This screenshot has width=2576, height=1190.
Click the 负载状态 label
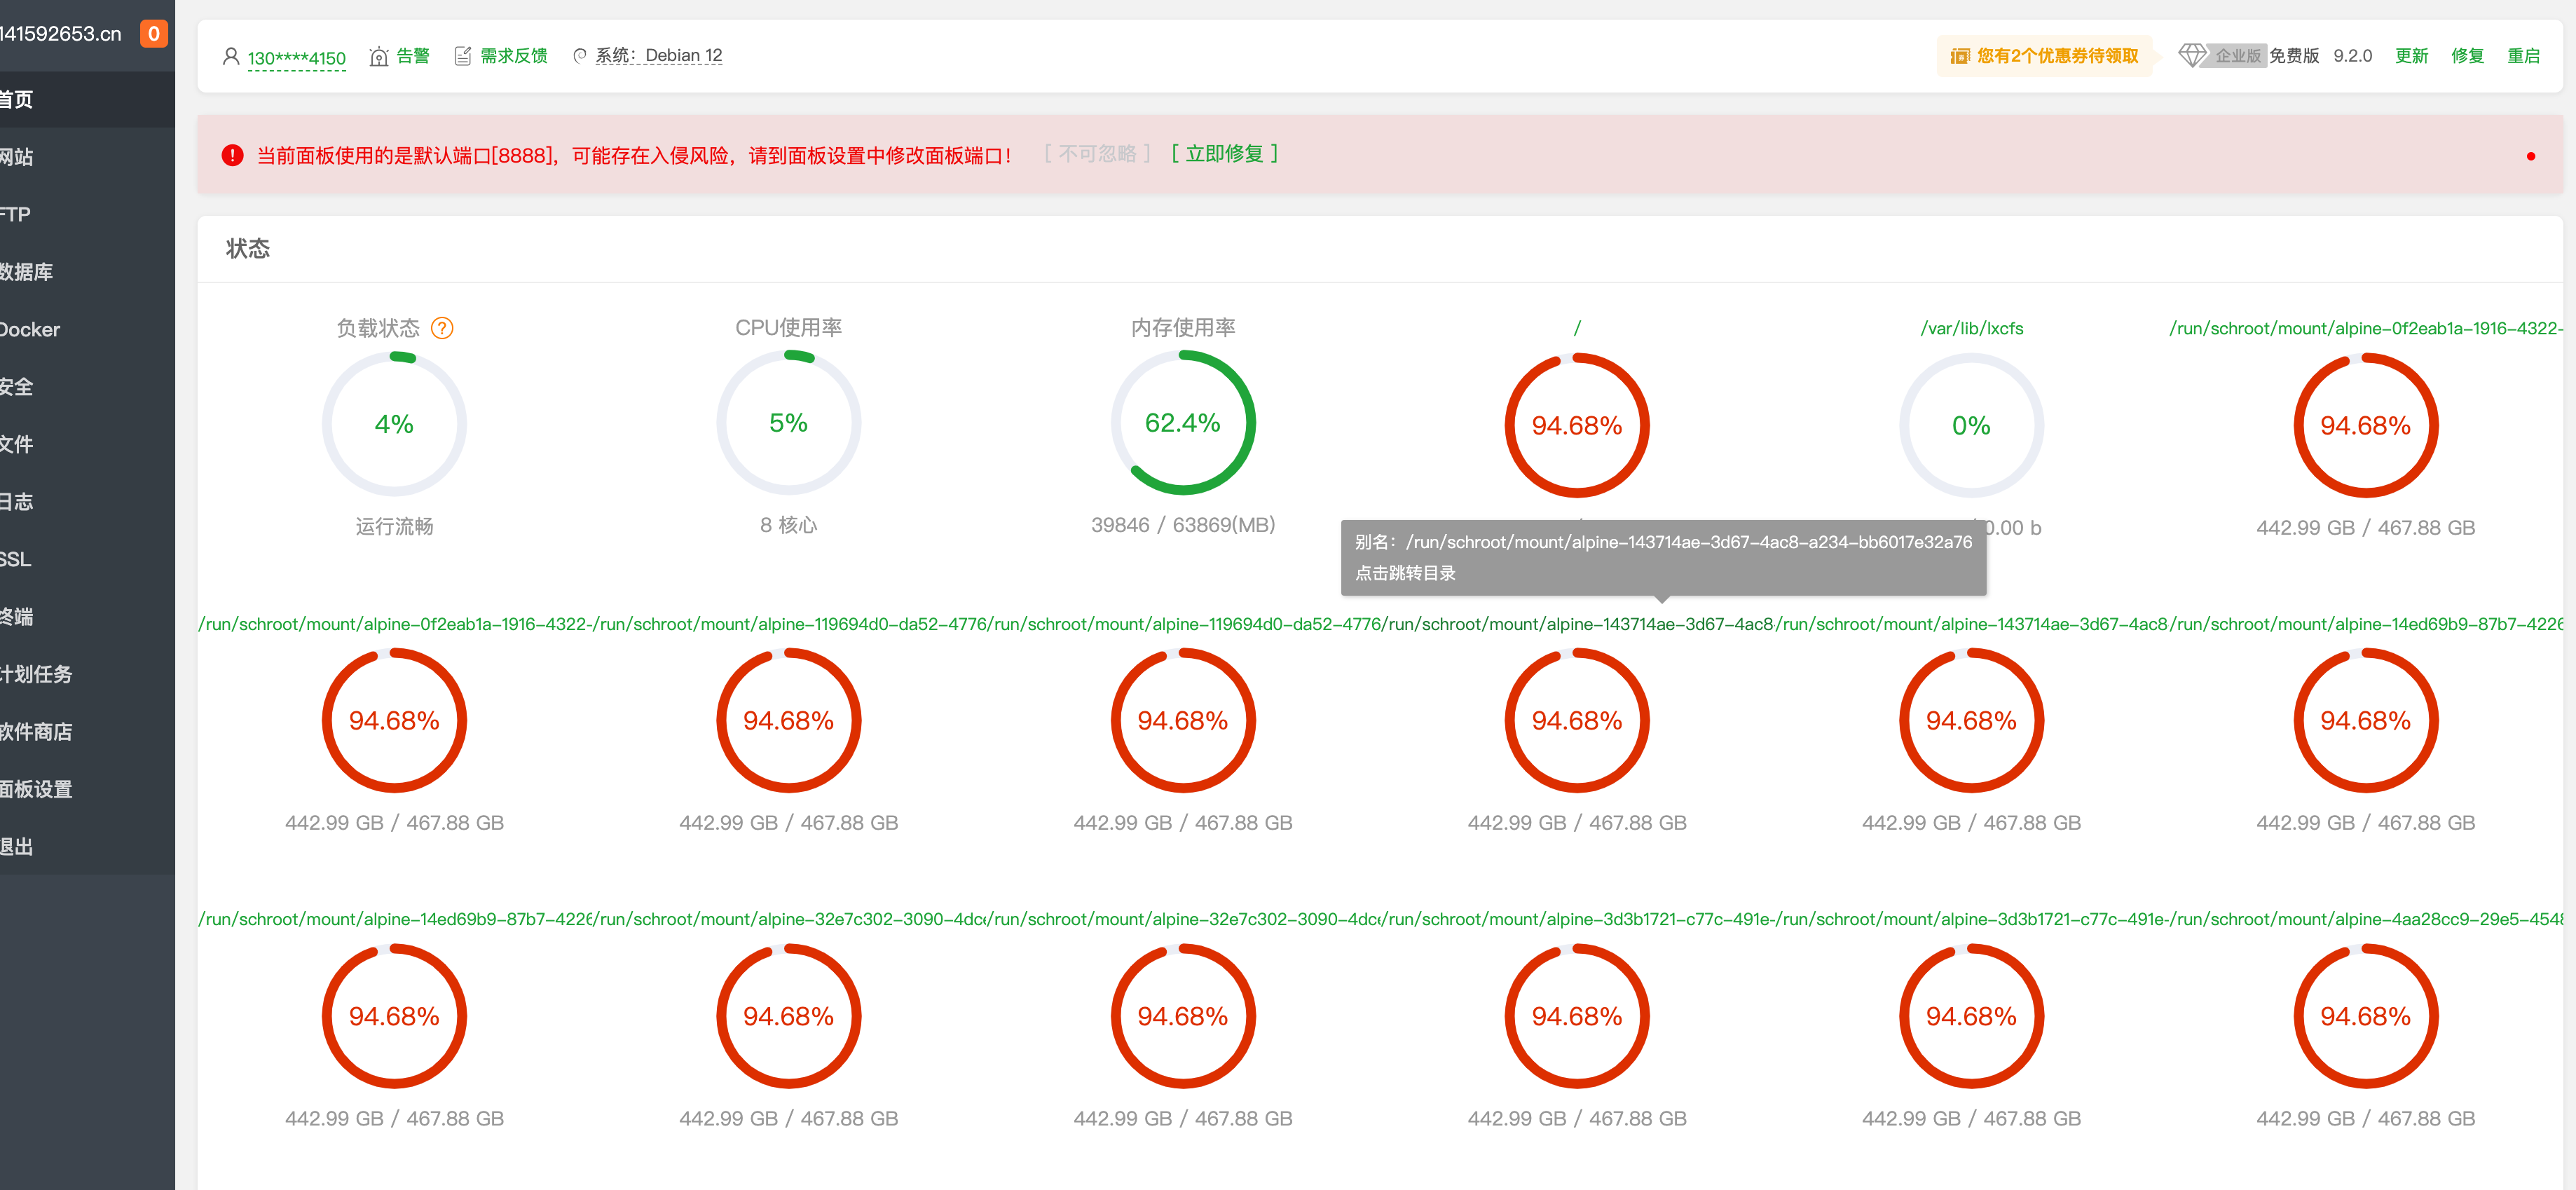pyautogui.click(x=378, y=328)
